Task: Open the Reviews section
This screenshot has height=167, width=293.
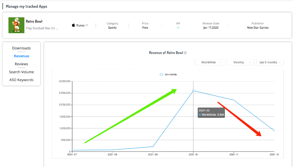Action: (x=22, y=64)
